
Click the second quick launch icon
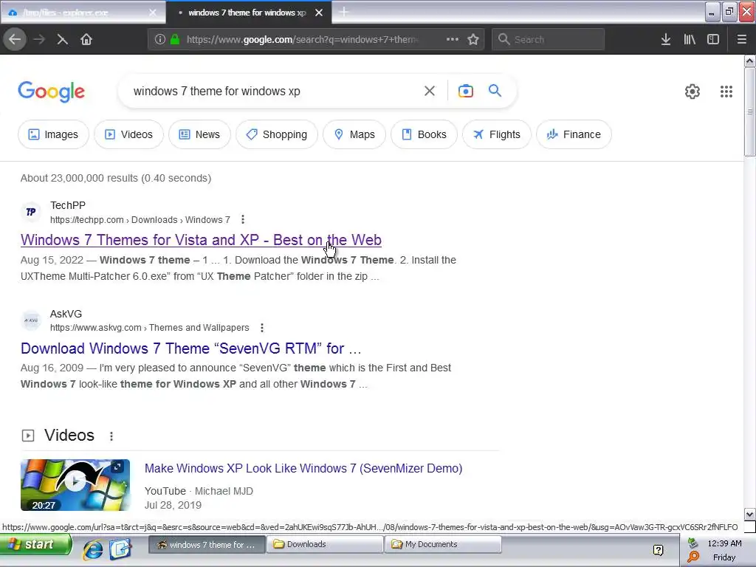click(x=120, y=549)
